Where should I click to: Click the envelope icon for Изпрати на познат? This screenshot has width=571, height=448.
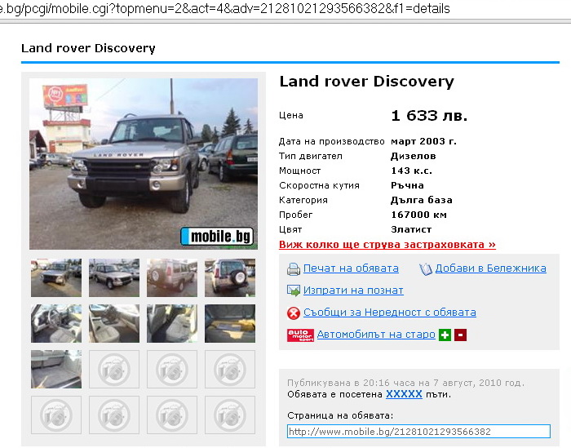pos(293,291)
